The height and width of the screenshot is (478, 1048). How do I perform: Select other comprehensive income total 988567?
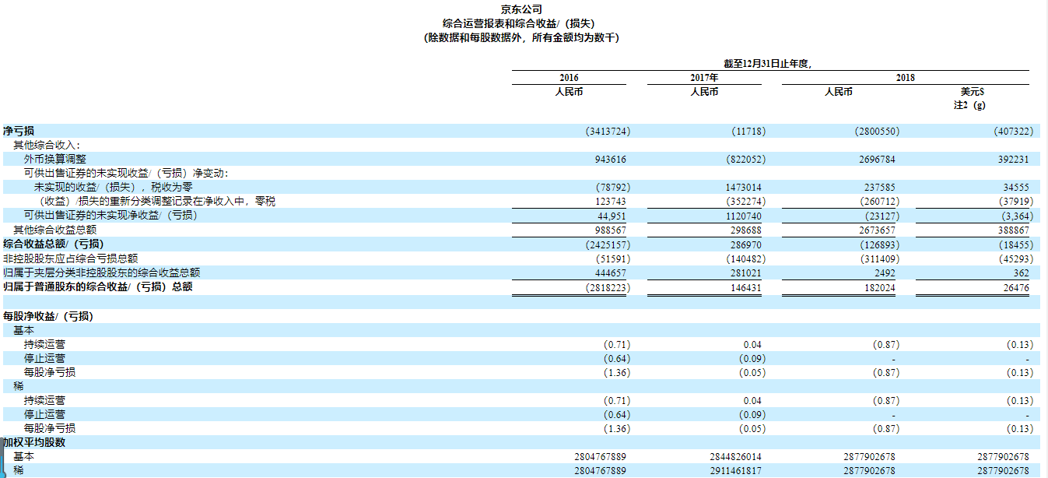(x=610, y=230)
